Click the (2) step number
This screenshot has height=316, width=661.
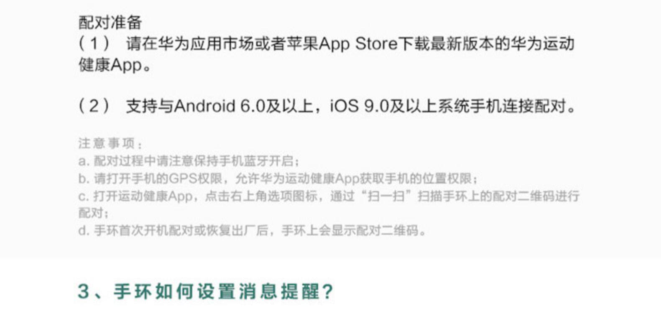(94, 106)
